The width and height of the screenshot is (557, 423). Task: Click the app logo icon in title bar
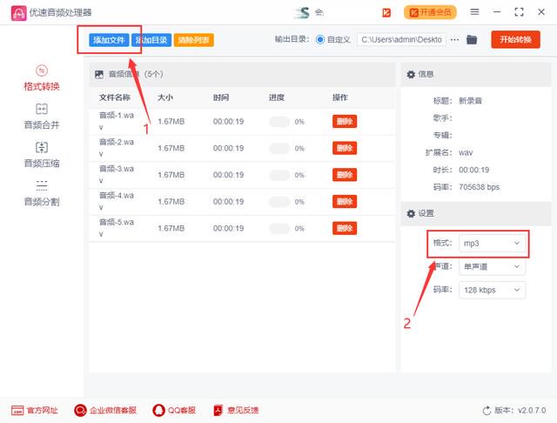(18, 13)
